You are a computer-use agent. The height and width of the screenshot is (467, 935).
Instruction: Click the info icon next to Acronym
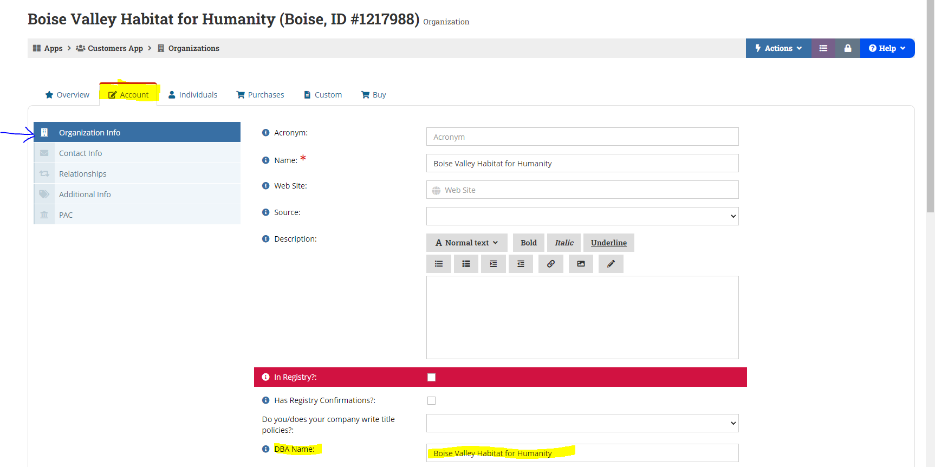coord(266,133)
